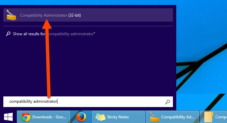The height and width of the screenshot is (123, 227).
Task: Open Firefox from the taskbar
Action: tap(81, 117)
